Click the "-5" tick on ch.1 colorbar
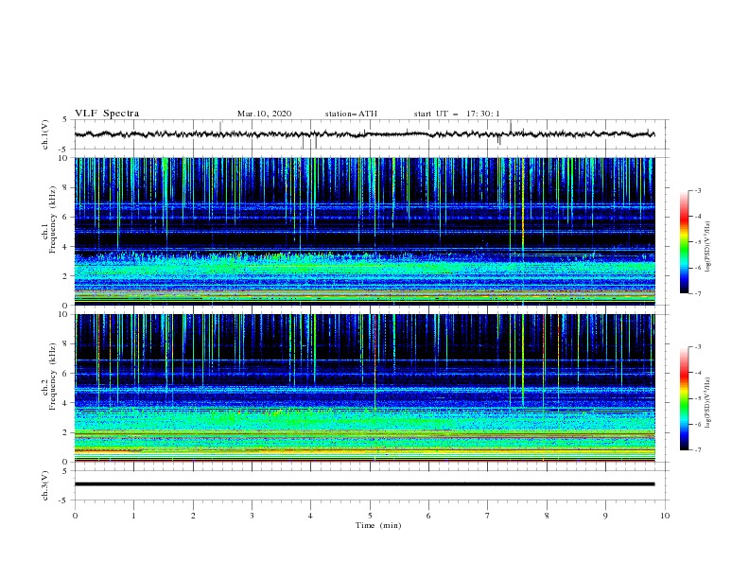This screenshot has height=579, width=749. (x=697, y=242)
